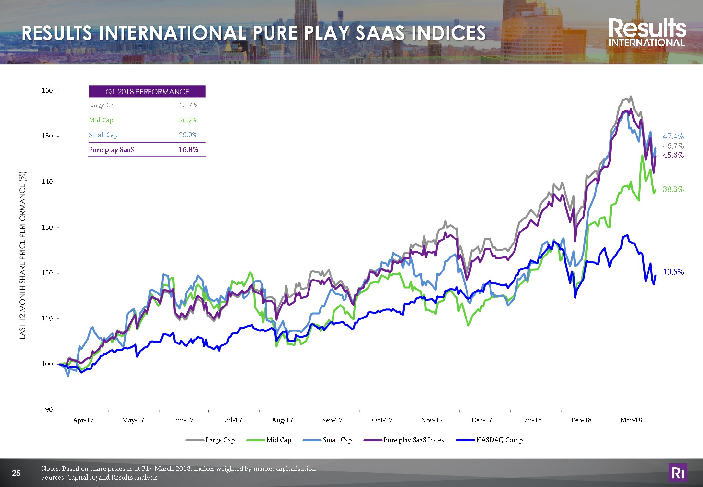Click the Mid Cap legend entry
The width and height of the screenshot is (703, 487).
[x=278, y=440]
